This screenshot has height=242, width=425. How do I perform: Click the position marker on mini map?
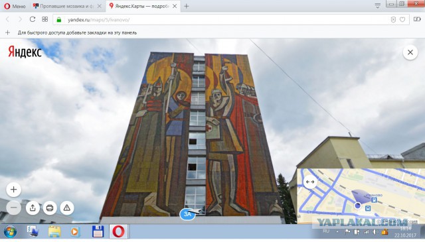[x=358, y=206]
